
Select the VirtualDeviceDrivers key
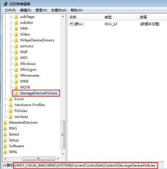pos(37,40)
